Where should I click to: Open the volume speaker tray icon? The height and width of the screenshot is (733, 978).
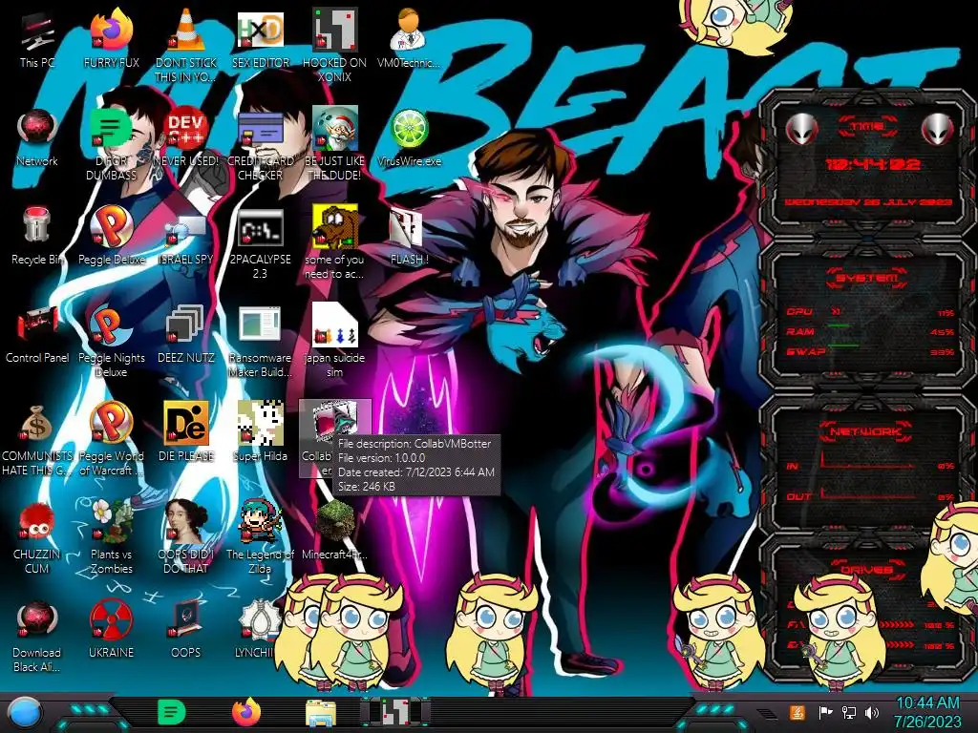[872, 712]
